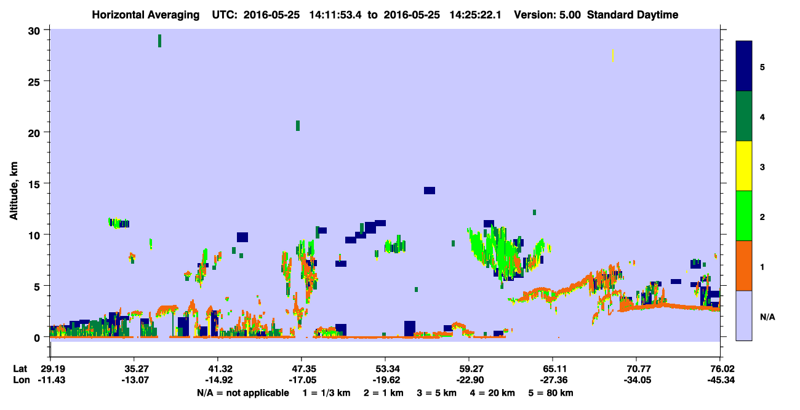The width and height of the screenshot is (800, 410).
Task: Click the latitude value '35.27'
Action: coord(134,369)
